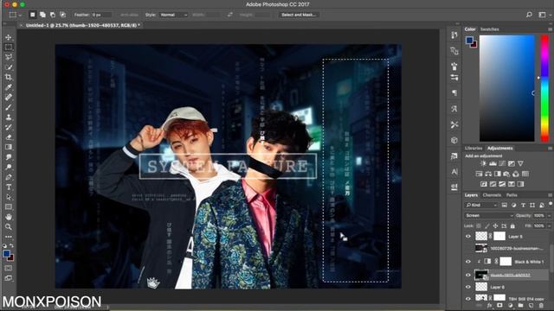Add a Photo Filter adjustment

pos(506,174)
